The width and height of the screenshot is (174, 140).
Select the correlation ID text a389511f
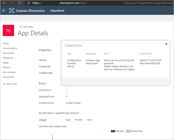click(151, 62)
